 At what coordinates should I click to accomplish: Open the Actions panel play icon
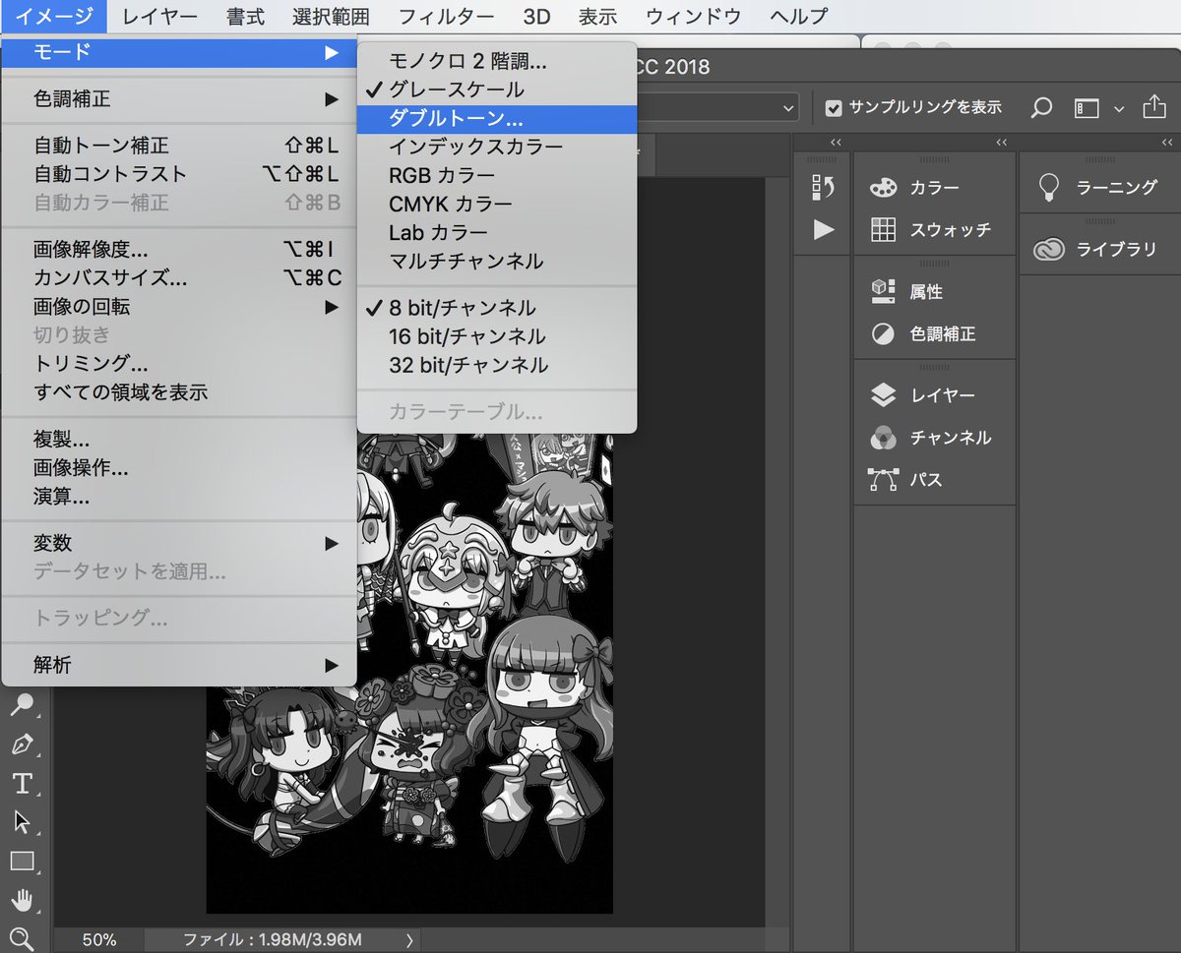tap(824, 229)
